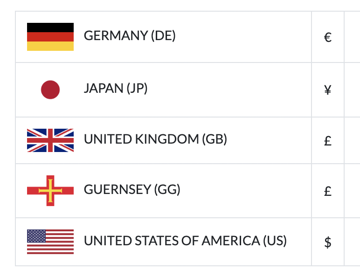Click the yen currency symbol for Japan
Viewport: 360px width, 277px height.
pos(328,90)
